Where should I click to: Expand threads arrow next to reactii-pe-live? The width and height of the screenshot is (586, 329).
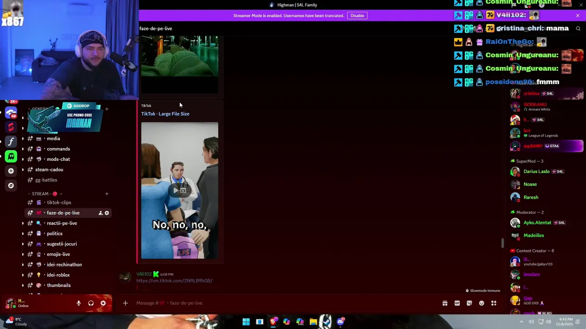[x=23, y=223]
